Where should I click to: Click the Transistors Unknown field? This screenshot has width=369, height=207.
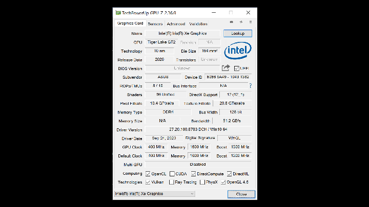pyautogui.click(x=210, y=59)
